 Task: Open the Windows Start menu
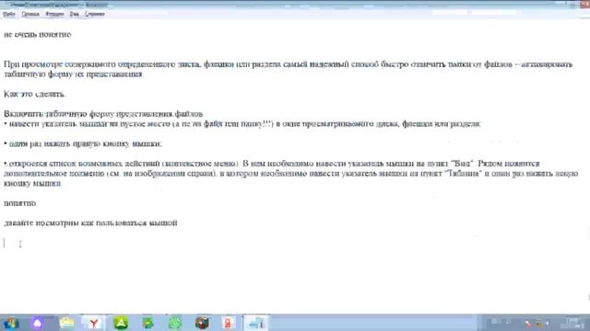10,323
